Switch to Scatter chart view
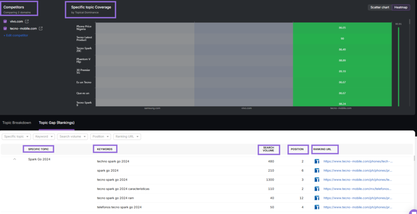This screenshot has width=417, height=214. click(x=380, y=7)
